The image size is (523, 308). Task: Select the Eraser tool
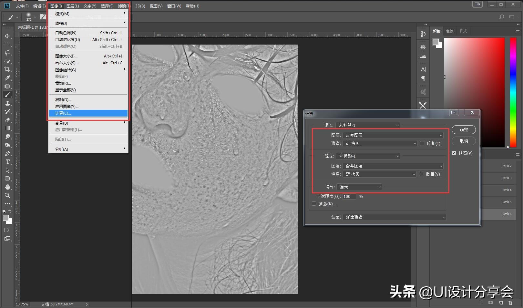(x=7, y=120)
